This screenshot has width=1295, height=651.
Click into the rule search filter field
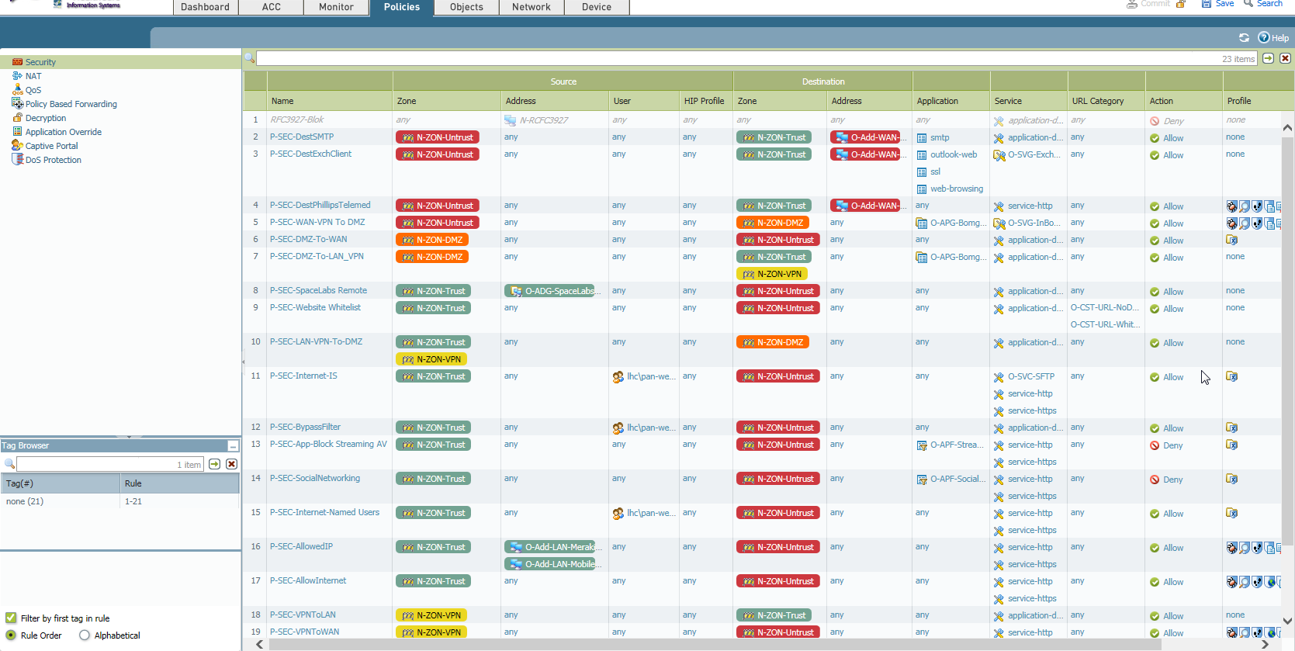[x=737, y=59]
